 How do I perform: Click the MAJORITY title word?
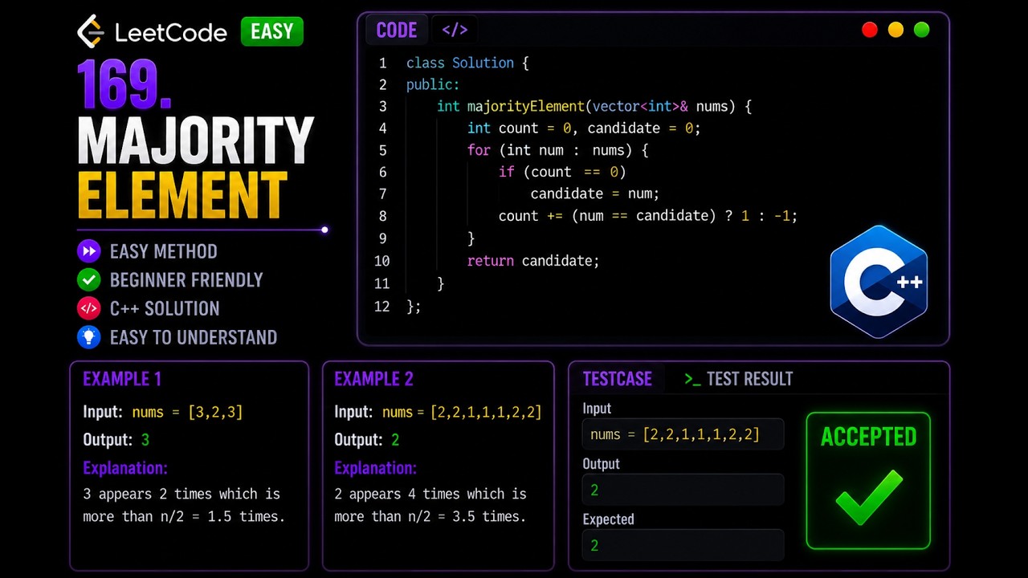pyautogui.click(x=195, y=140)
